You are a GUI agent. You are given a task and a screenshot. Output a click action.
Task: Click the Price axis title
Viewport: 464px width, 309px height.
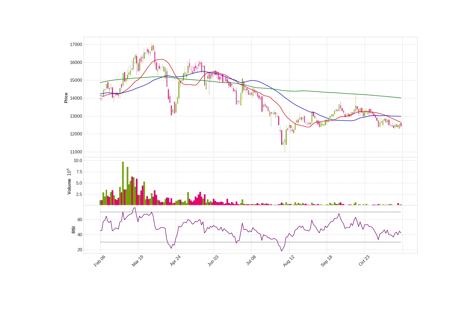coord(66,98)
